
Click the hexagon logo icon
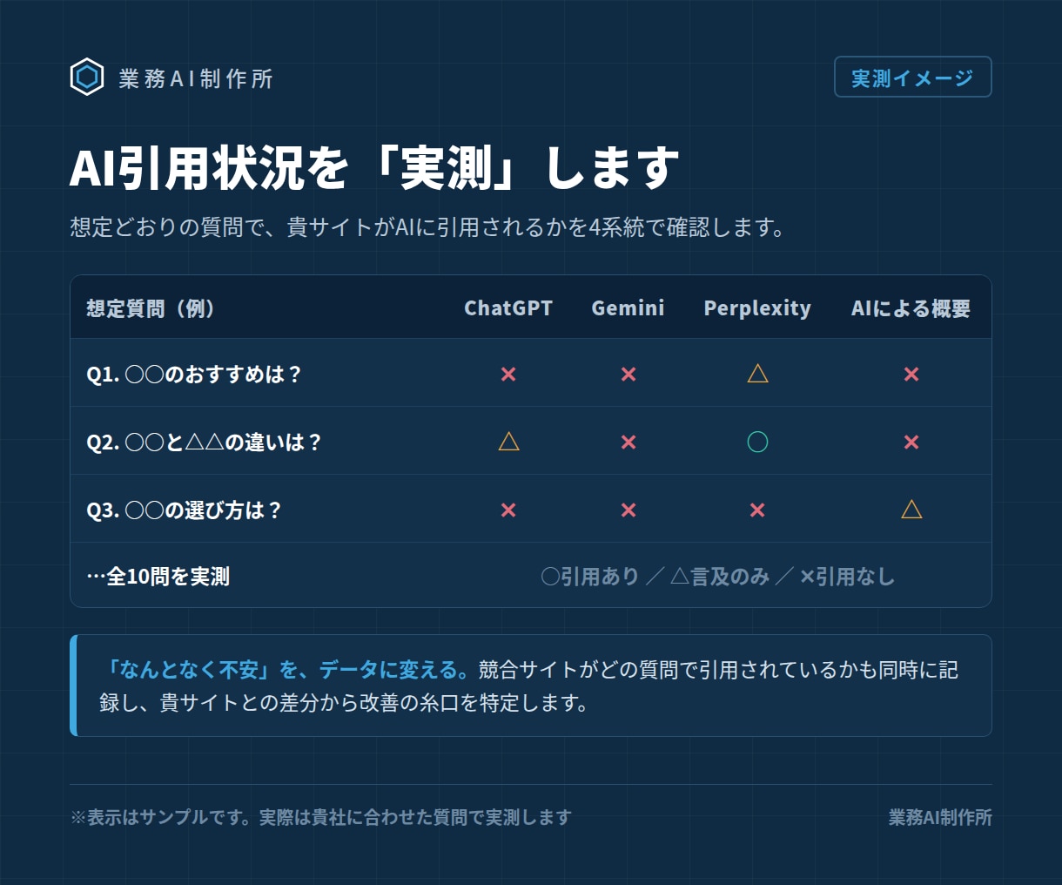(87, 78)
